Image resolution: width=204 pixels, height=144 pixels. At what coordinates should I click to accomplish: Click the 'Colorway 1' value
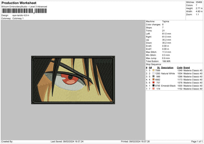point(18,18)
